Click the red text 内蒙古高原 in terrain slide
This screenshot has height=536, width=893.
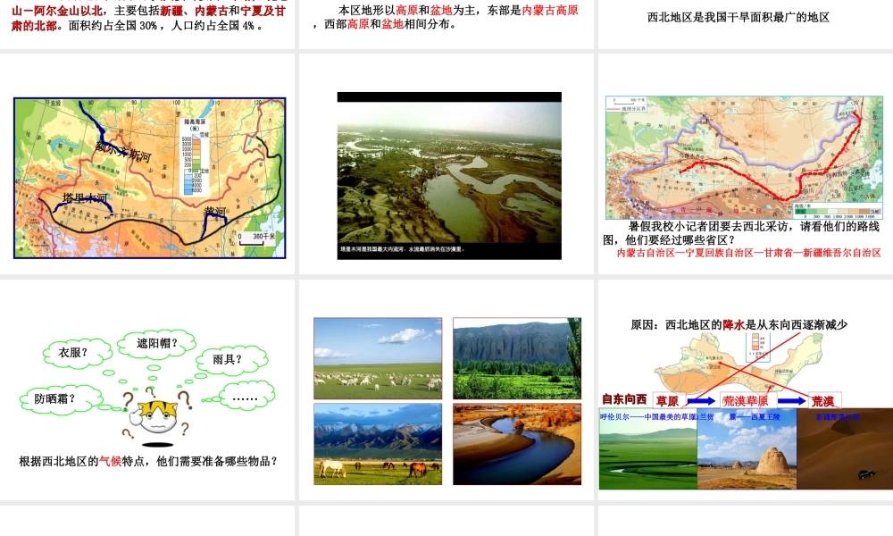coord(550,10)
